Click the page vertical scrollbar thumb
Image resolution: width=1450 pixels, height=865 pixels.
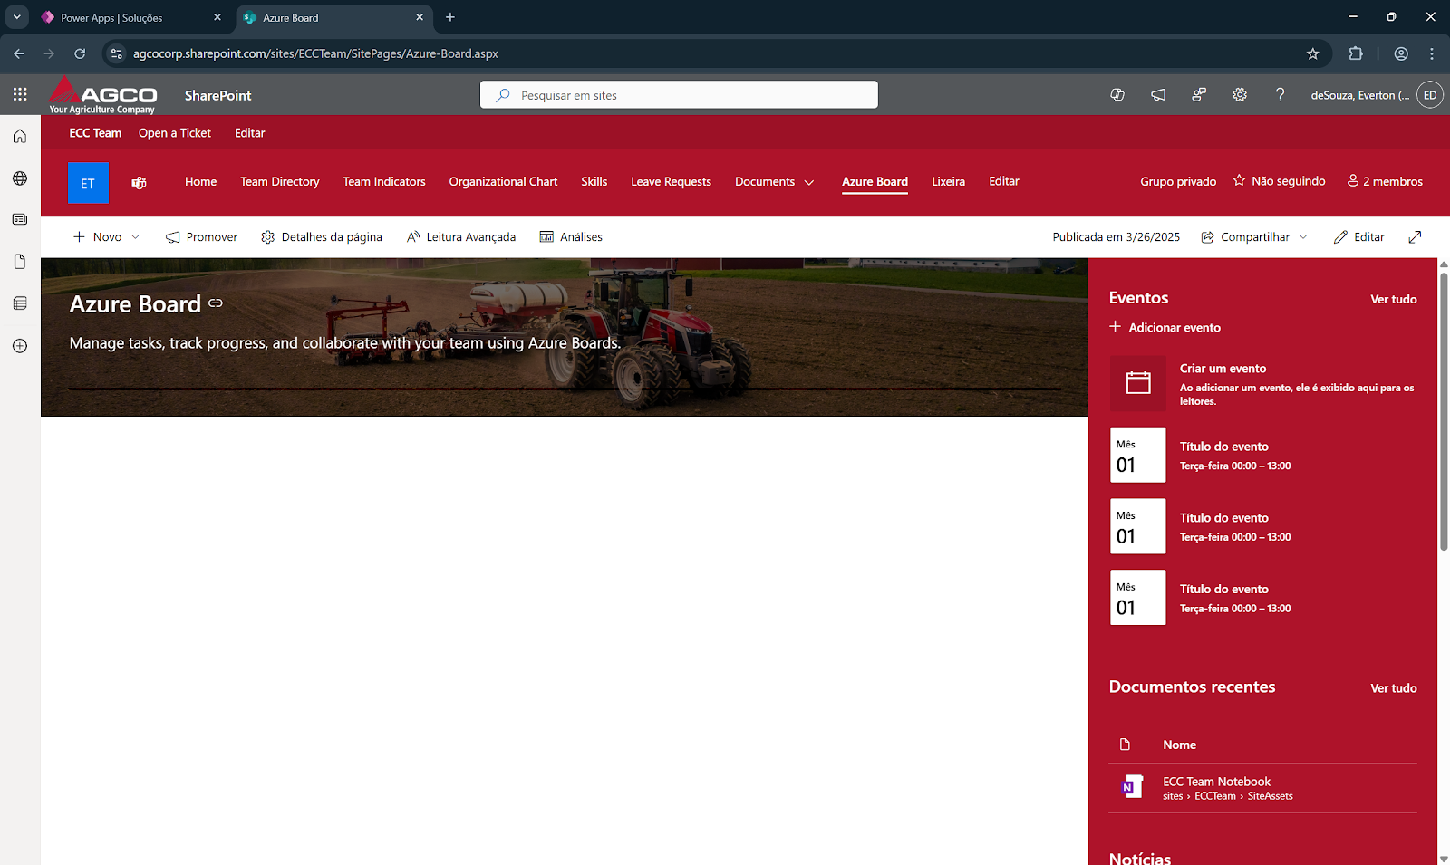[x=1444, y=410]
